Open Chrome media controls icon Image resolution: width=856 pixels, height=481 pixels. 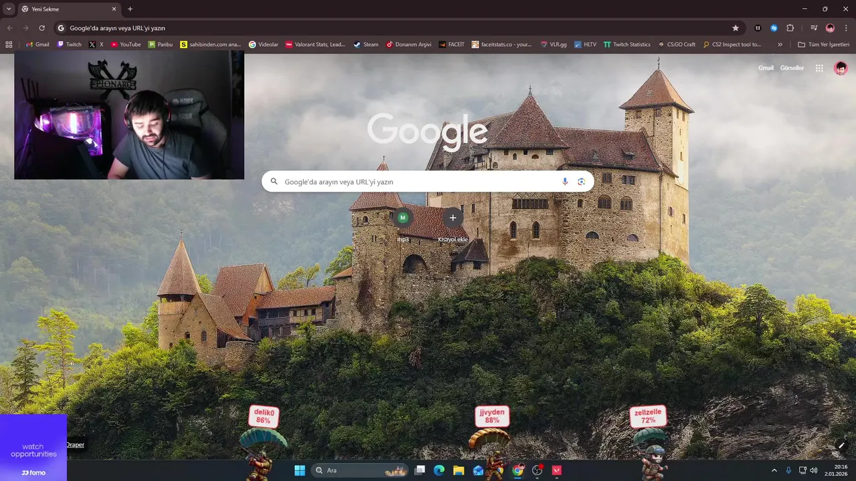814,28
